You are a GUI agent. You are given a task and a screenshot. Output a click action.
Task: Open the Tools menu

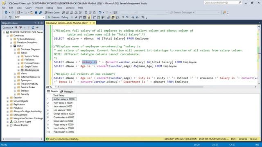[x=59, y=8]
